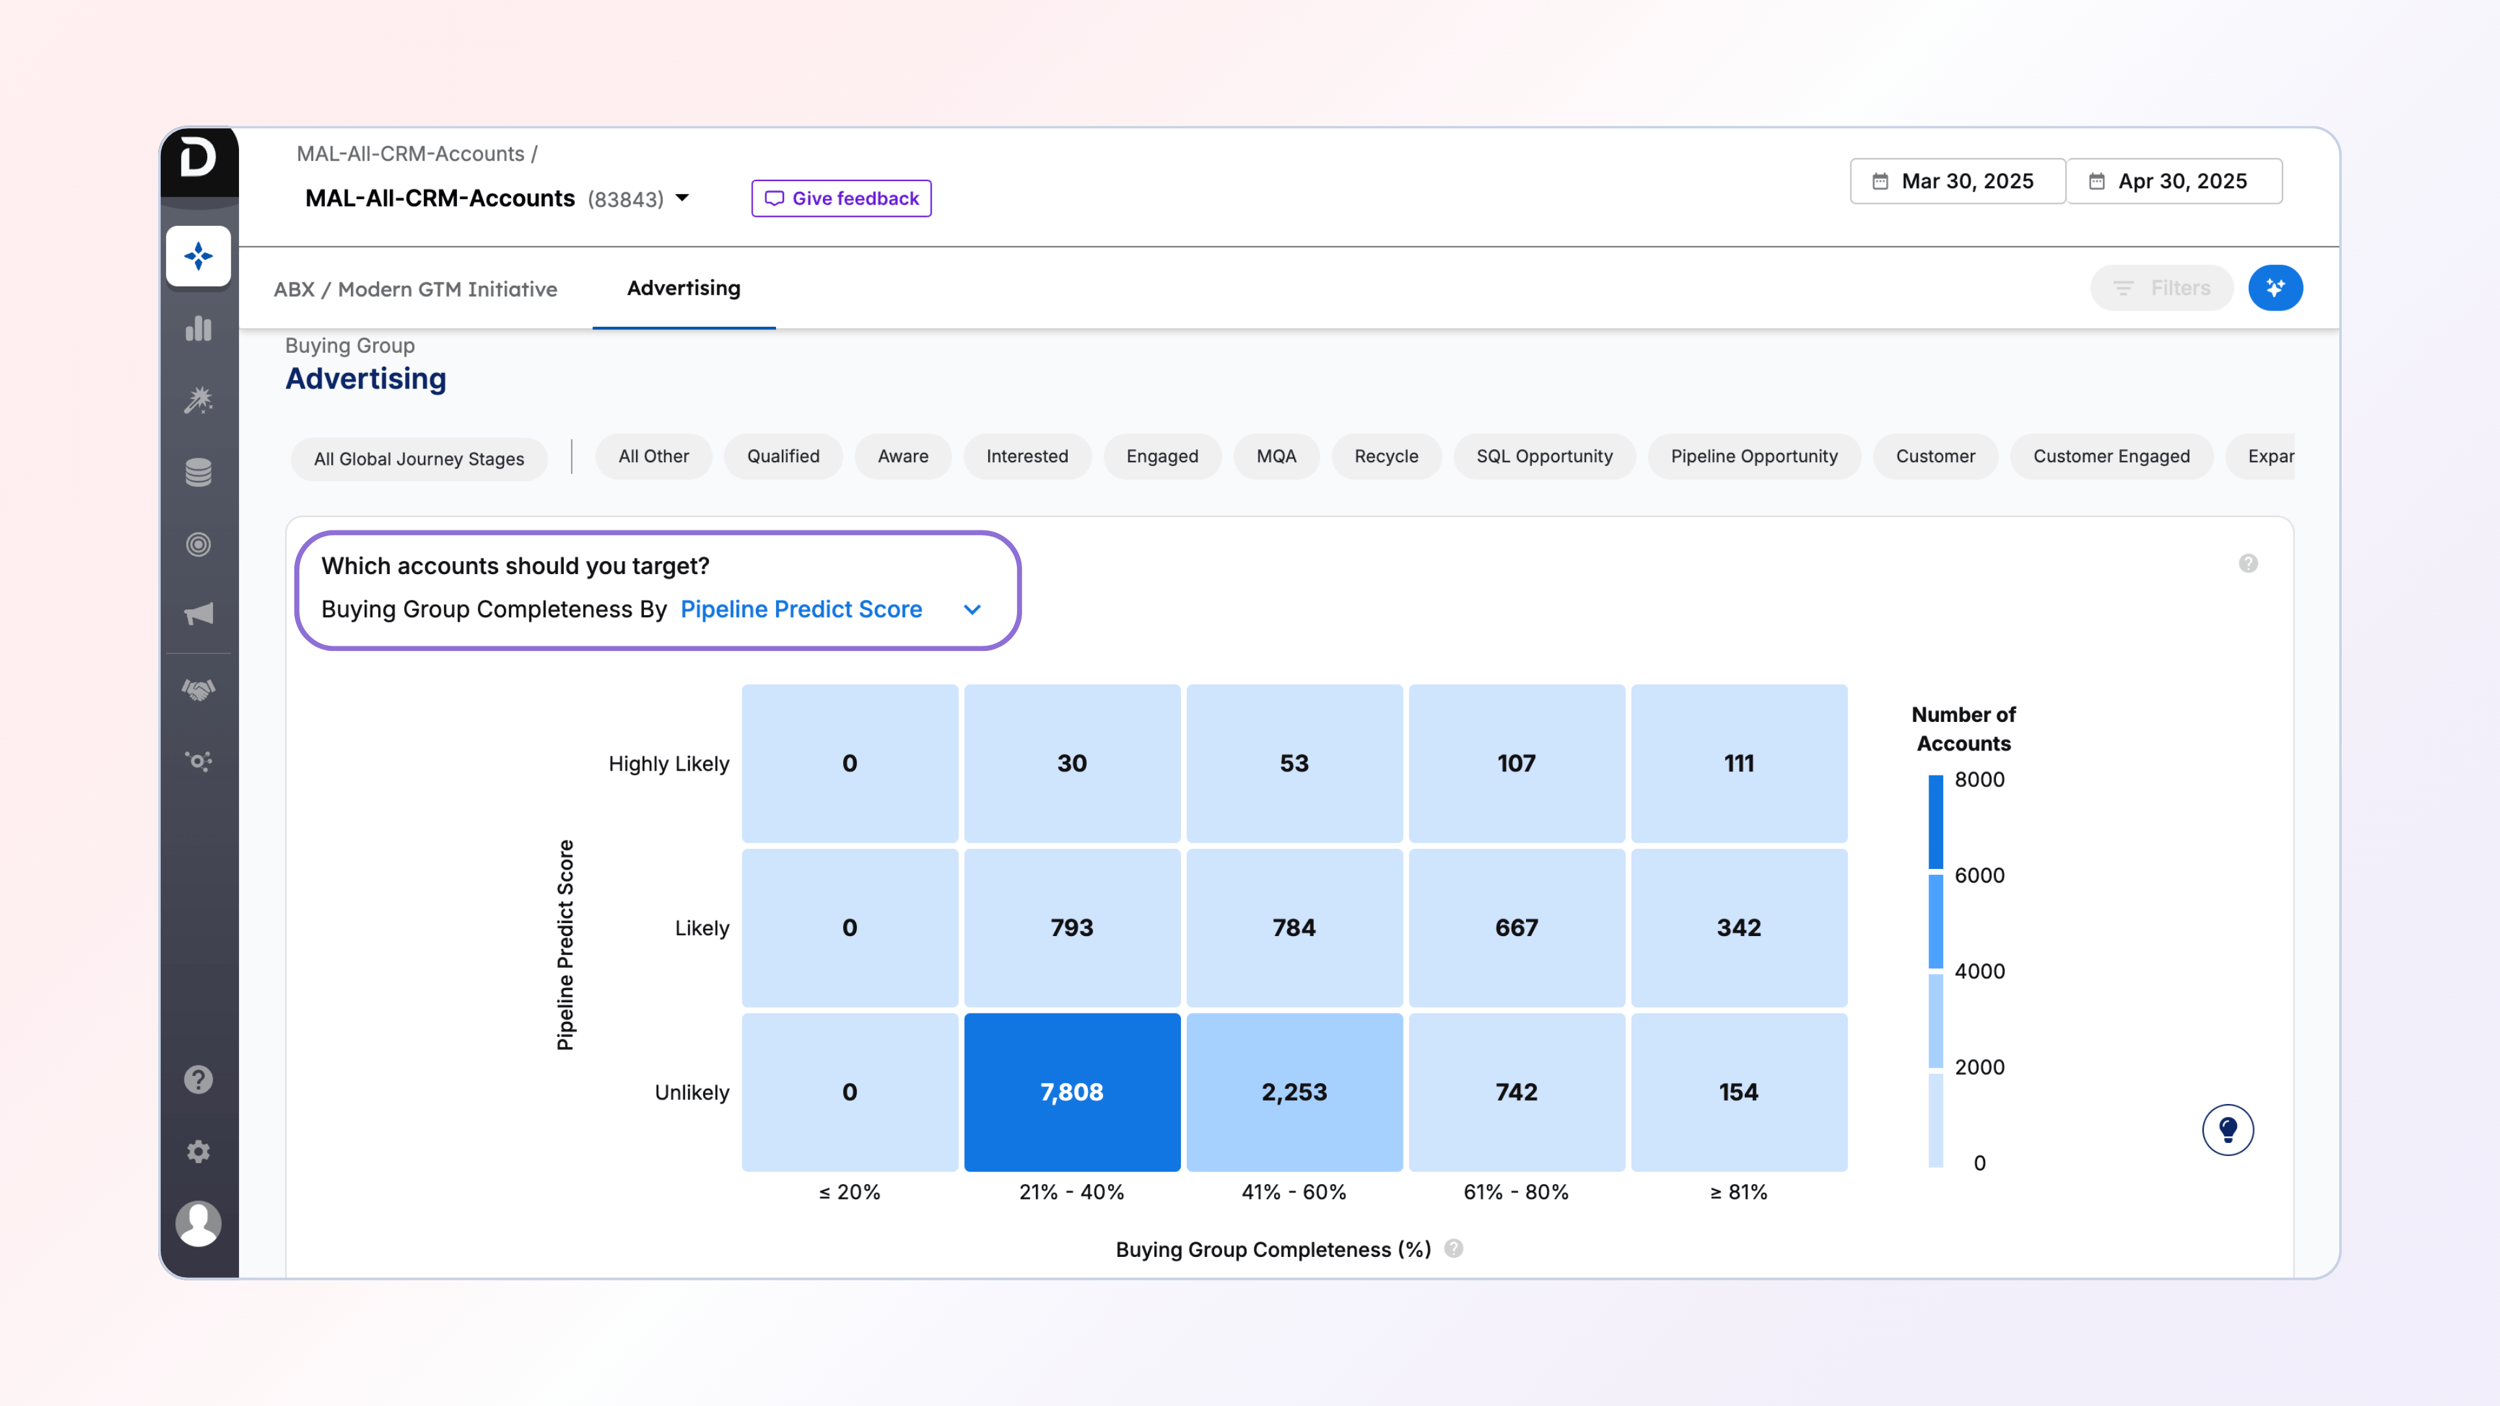Click the blue AI sparkle button
Viewport: 2500px width, 1406px height.
(2275, 288)
